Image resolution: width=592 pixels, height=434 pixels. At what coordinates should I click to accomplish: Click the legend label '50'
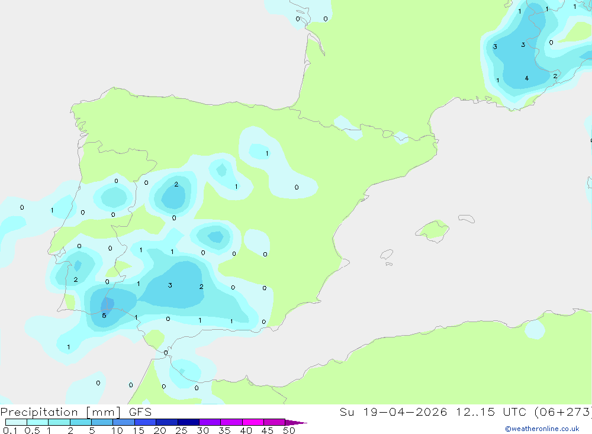tap(289, 430)
